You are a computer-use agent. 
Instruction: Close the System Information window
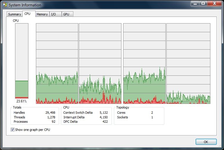pos(214,3)
